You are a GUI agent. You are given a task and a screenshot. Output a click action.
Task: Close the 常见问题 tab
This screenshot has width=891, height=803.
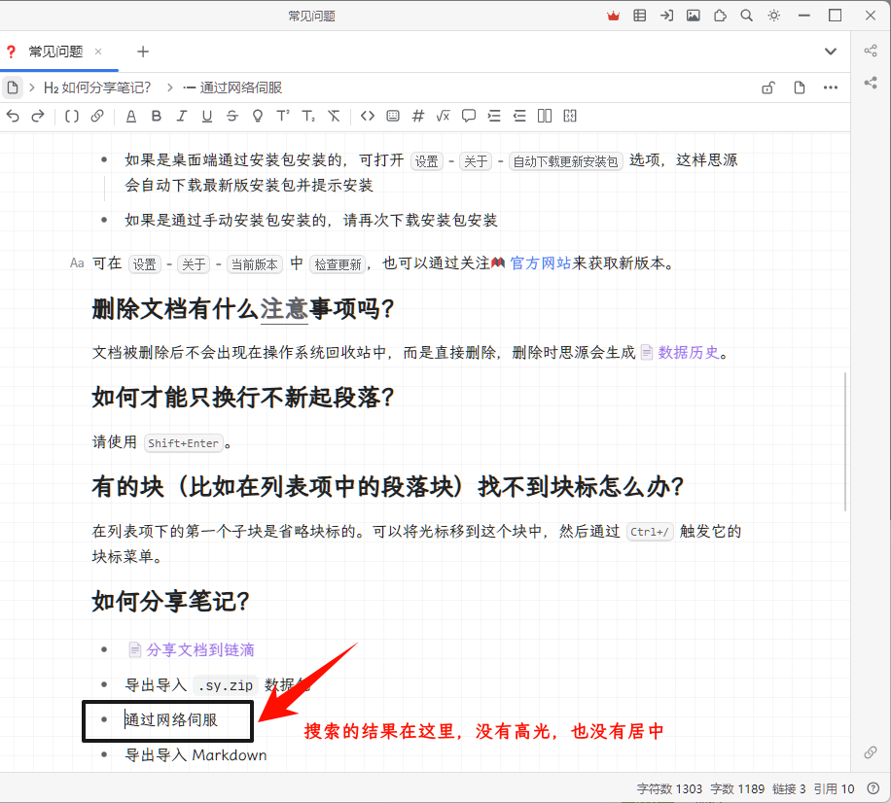pos(98,52)
